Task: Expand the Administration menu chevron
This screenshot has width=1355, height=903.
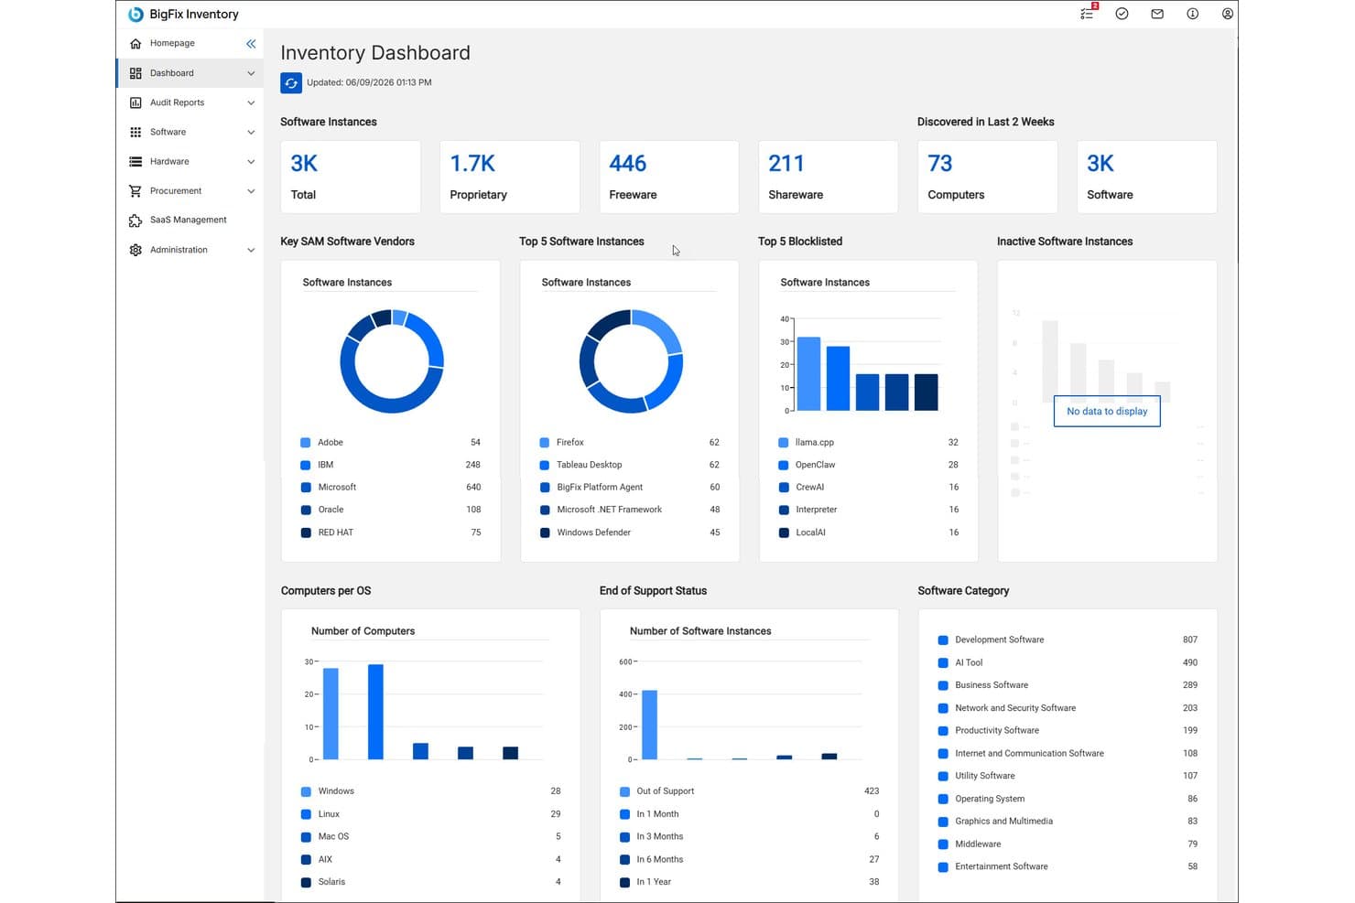Action: click(251, 250)
